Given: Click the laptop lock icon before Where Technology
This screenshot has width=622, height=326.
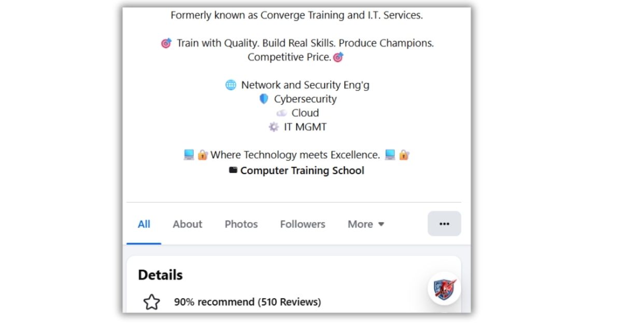Looking at the screenshot, I should (x=195, y=155).
